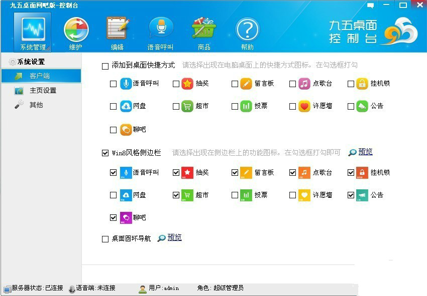Click the 预览 link next to 桌面圆环导航

(174, 237)
